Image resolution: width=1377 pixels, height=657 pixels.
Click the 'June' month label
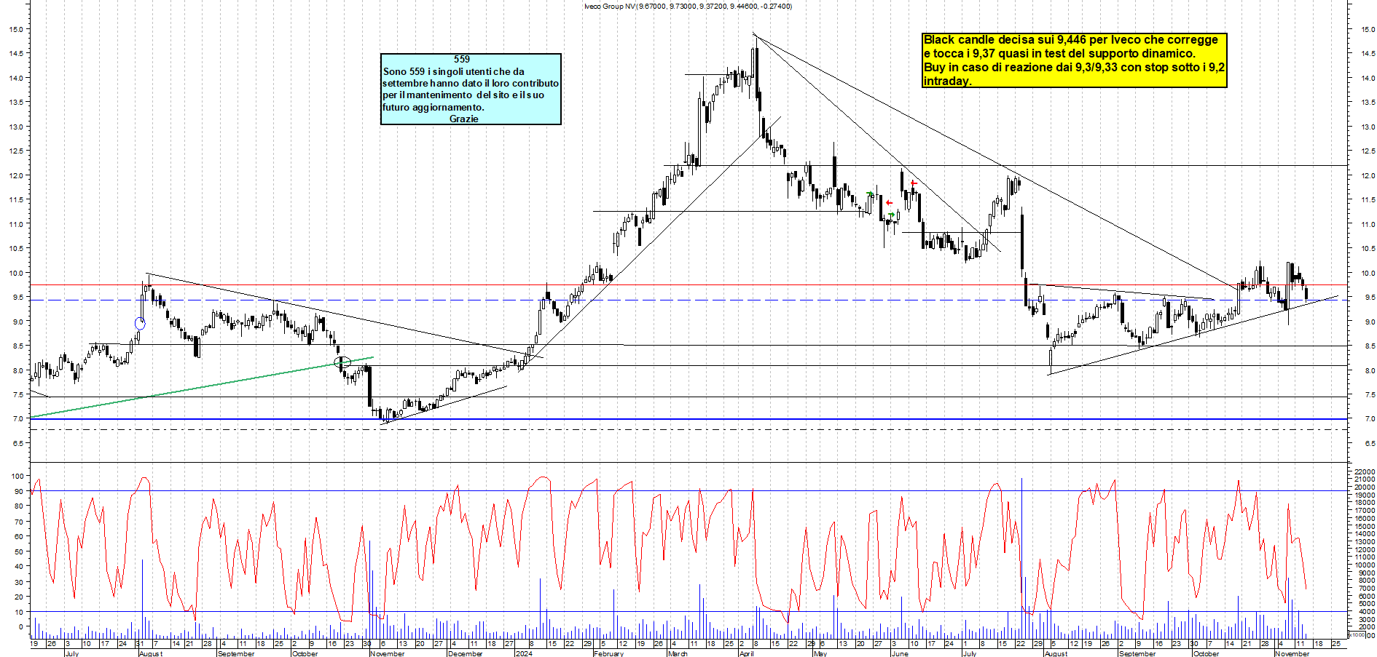[x=901, y=653]
